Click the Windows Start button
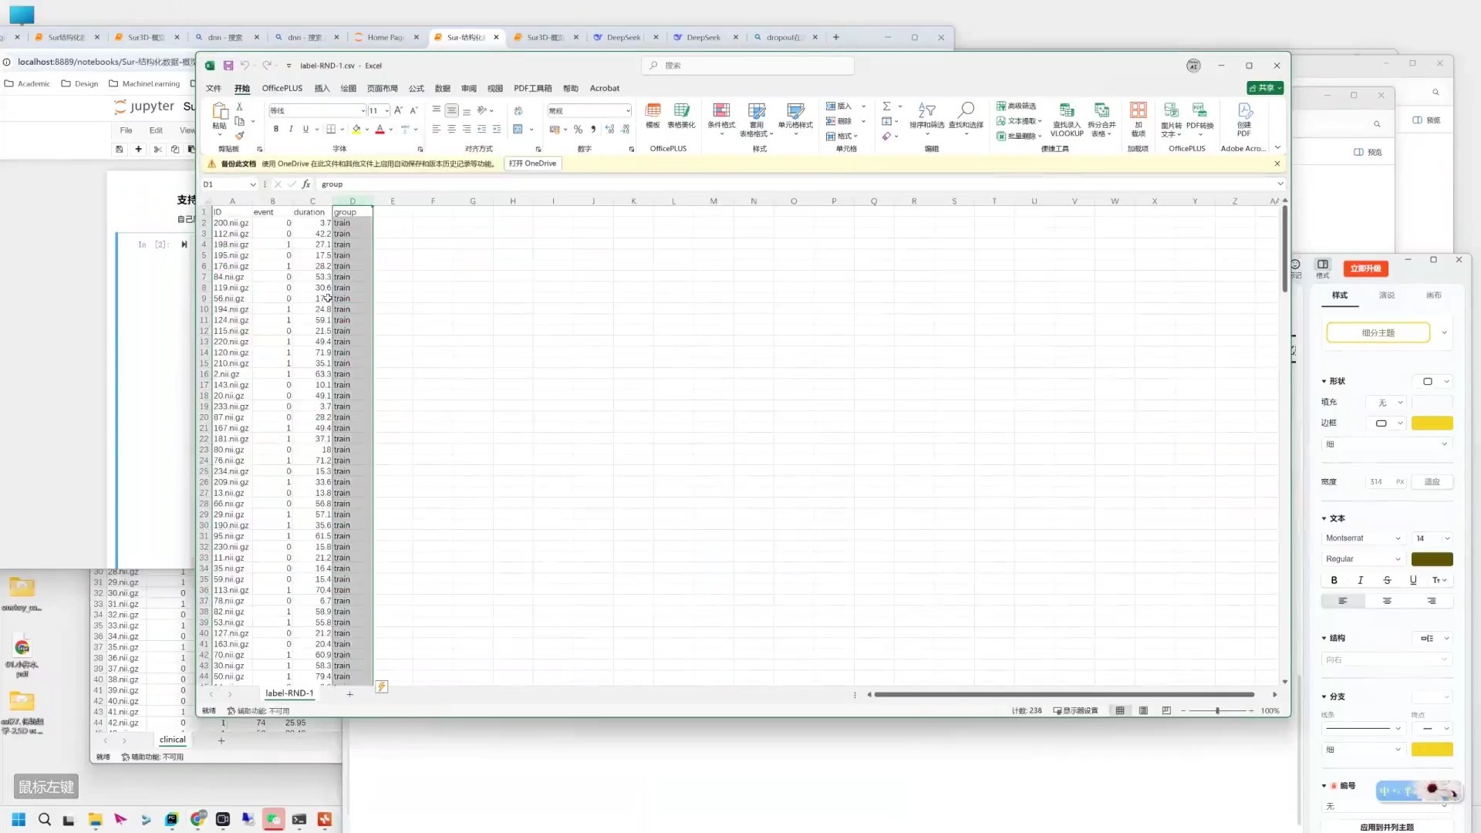The image size is (1481, 833). 19,819
